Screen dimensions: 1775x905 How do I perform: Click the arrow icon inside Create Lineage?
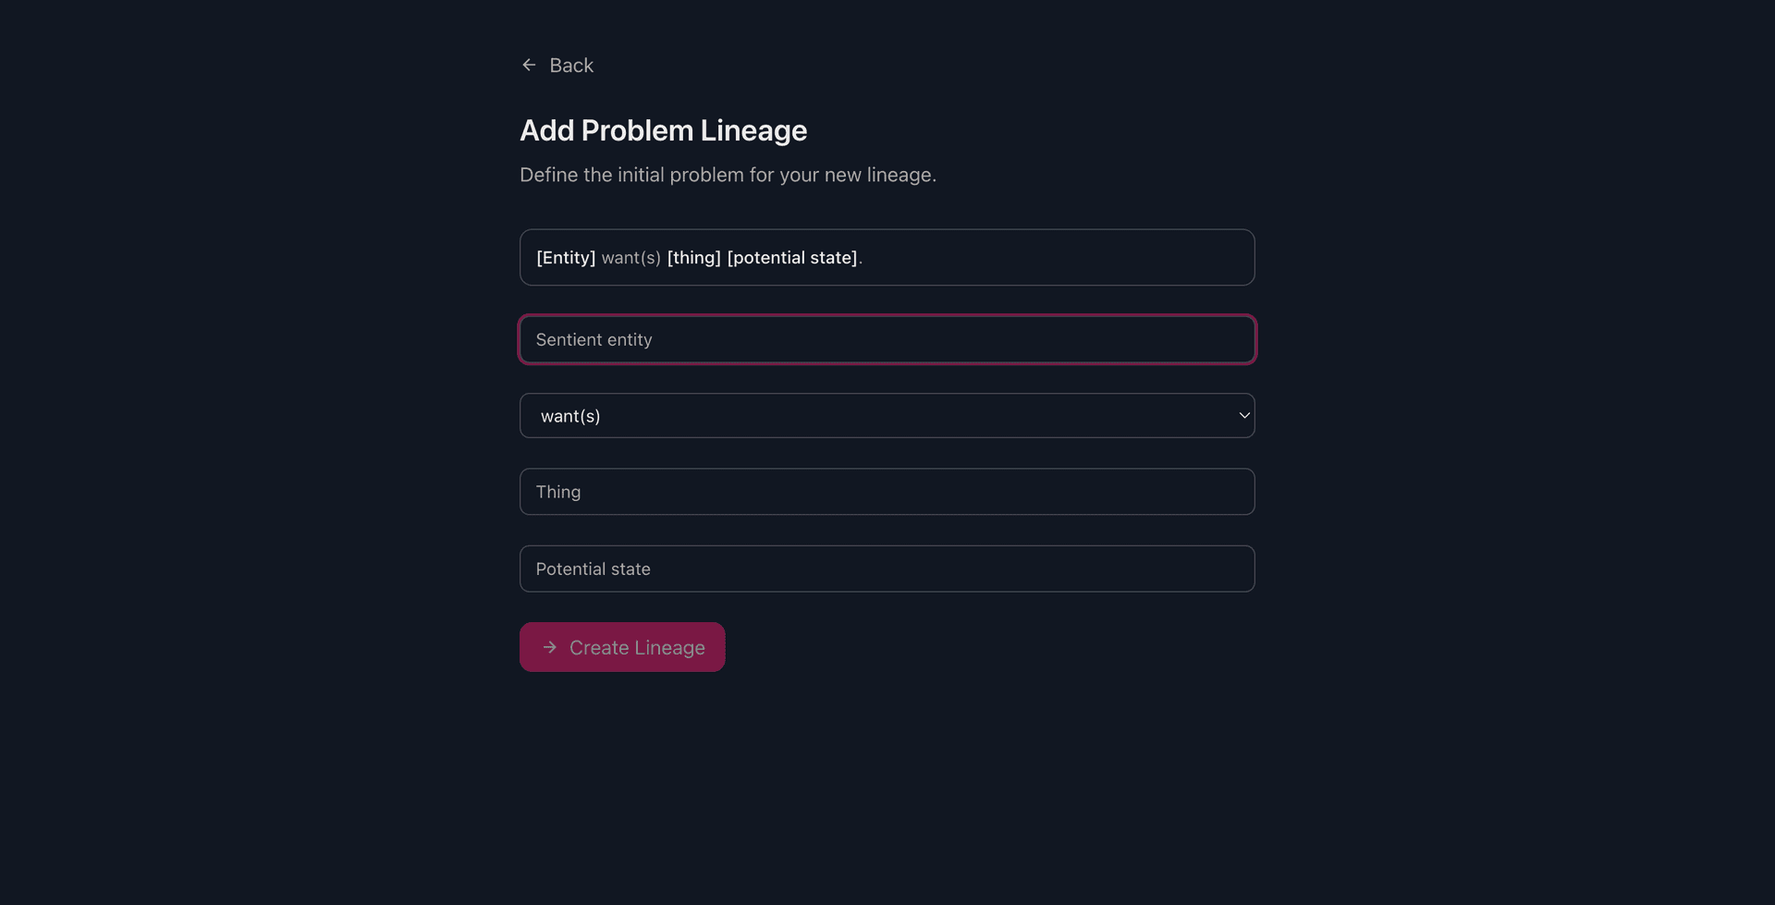click(x=551, y=647)
